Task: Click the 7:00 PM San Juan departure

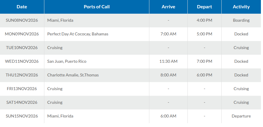Action: (204, 61)
